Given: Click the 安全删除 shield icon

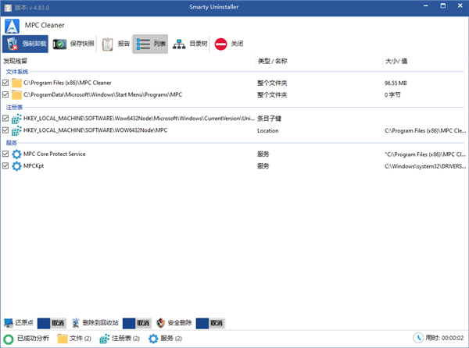Looking at the screenshot, I should point(161,323).
